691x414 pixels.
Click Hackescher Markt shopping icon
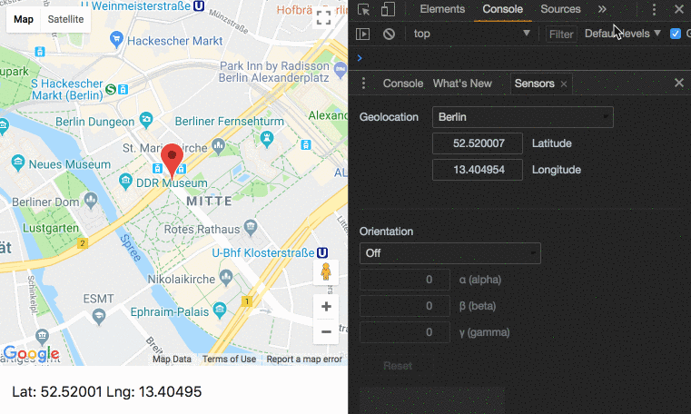click(116, 39)
